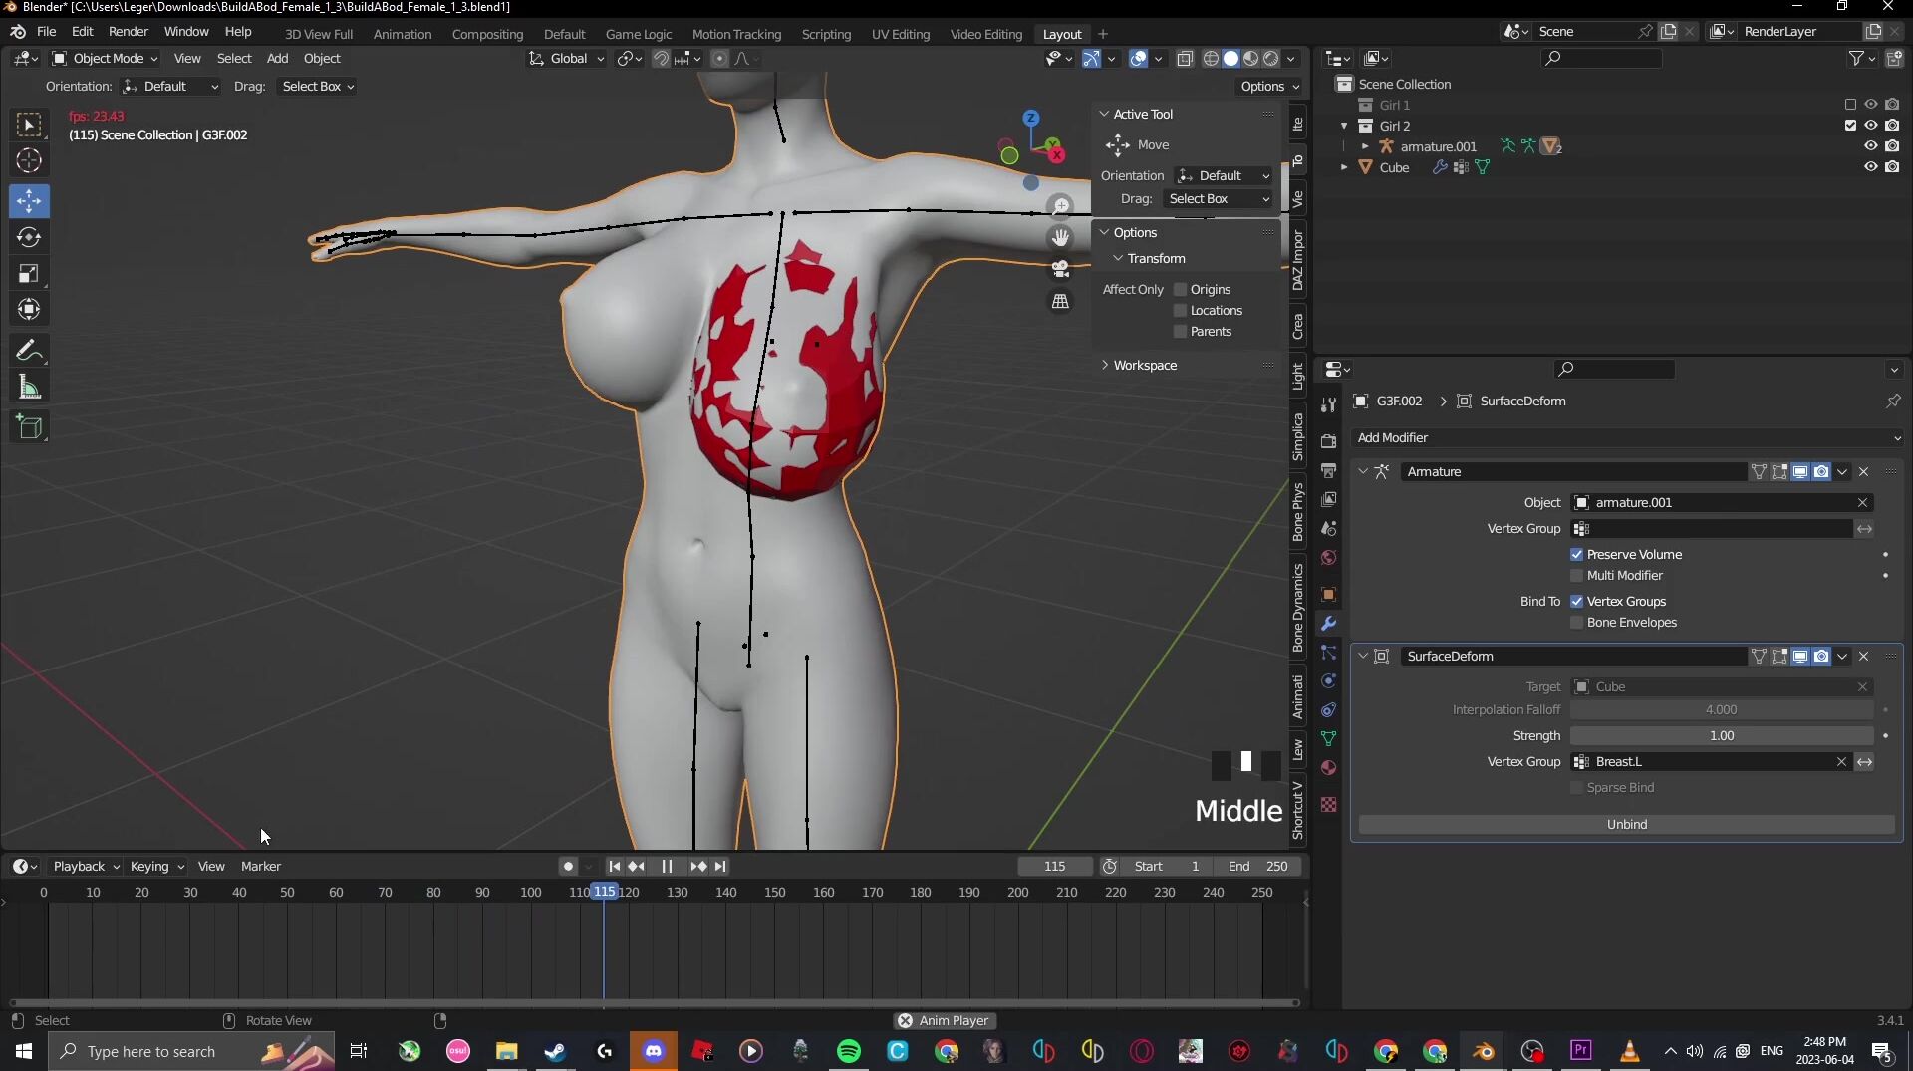The image size is (1913, 1071).
Task: Open the Add Modifier dropdown
Action: tap(1627, 437)
